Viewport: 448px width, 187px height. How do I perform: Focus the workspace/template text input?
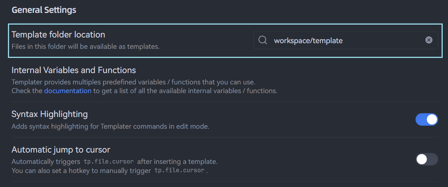pos(340,41)
